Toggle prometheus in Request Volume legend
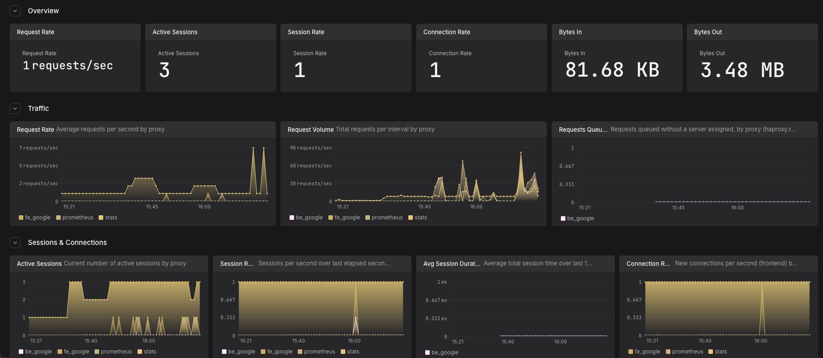The width and height of the screenshot is (823, 358). 384,218
